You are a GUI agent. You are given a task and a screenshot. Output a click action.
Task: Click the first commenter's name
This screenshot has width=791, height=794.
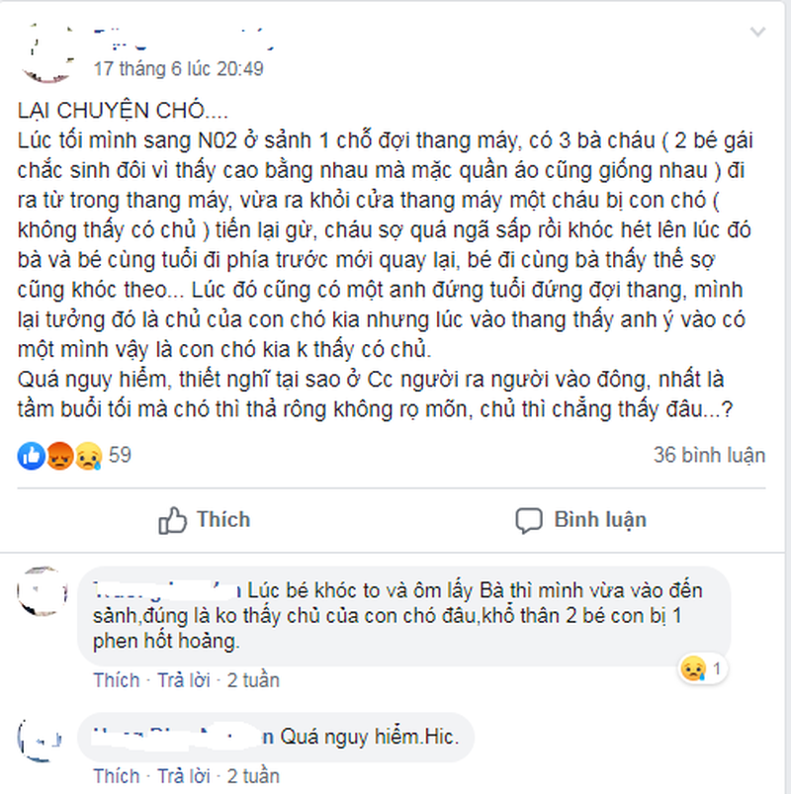coord(167,590)
